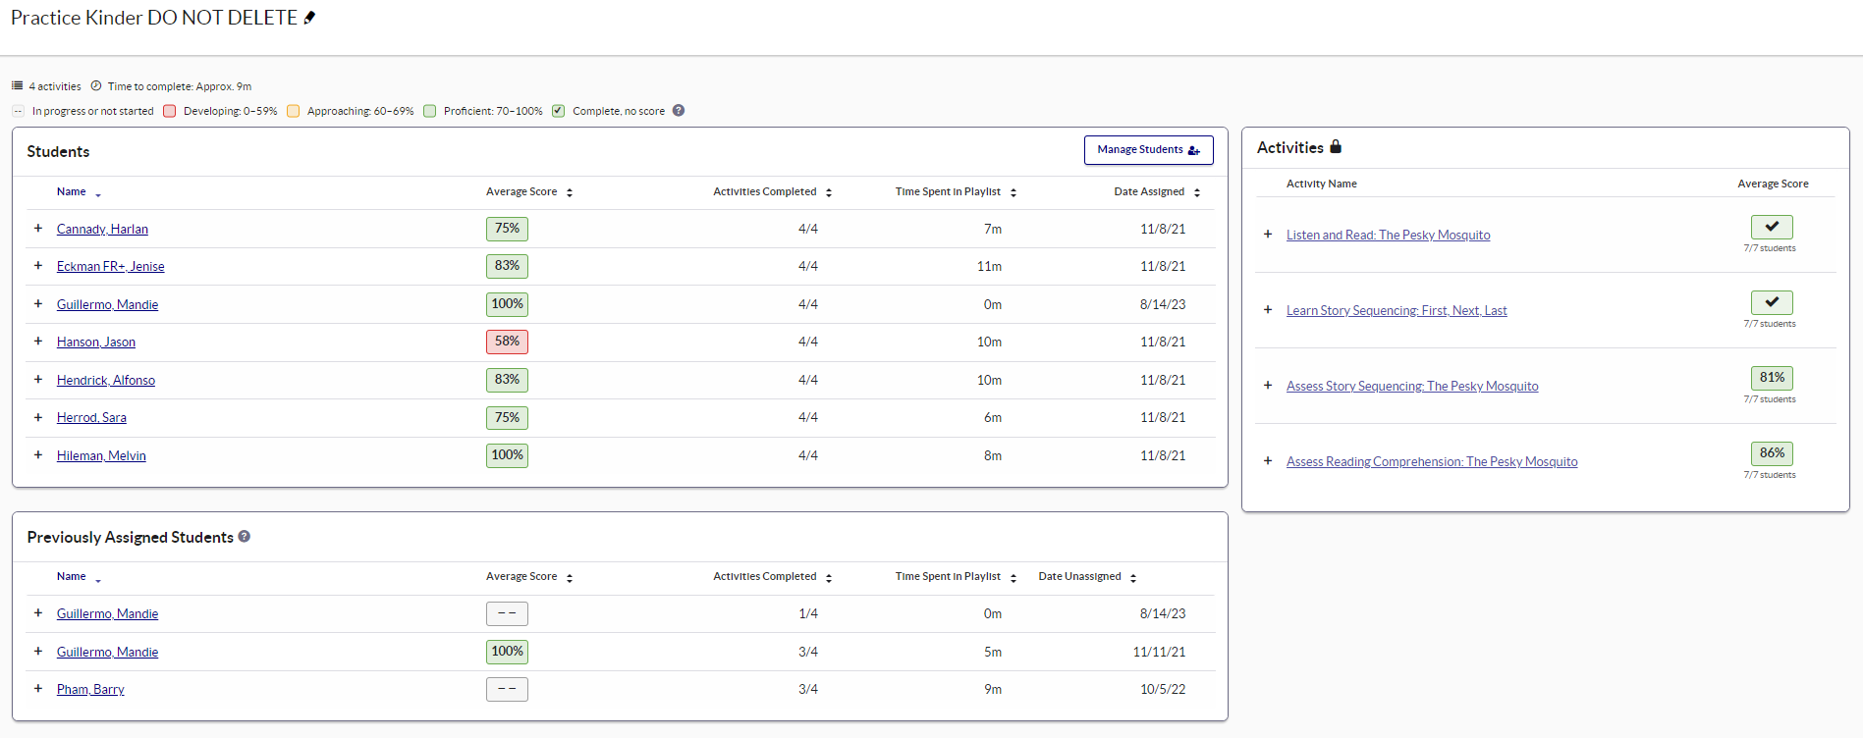
Task: Click Cannady, Harlan 75% score badge
Action: click(507, 229)
